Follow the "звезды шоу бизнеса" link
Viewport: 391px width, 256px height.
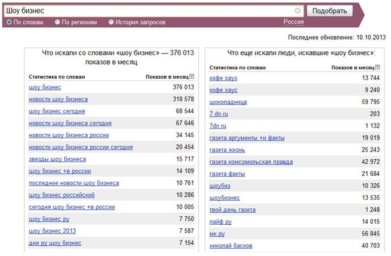click(x=57, y=159)
